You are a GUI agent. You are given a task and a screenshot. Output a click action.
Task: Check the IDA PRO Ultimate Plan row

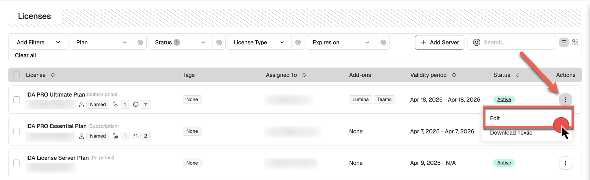point(17,100)
